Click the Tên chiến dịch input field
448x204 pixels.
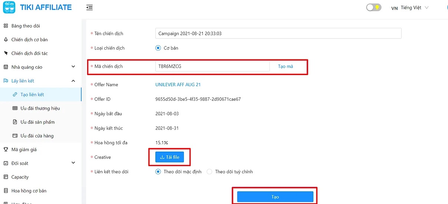[278, 33]
